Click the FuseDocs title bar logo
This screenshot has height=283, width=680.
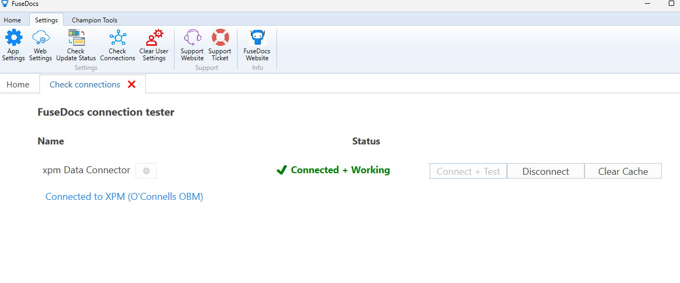pyautogui.click(x=5, y=4)
